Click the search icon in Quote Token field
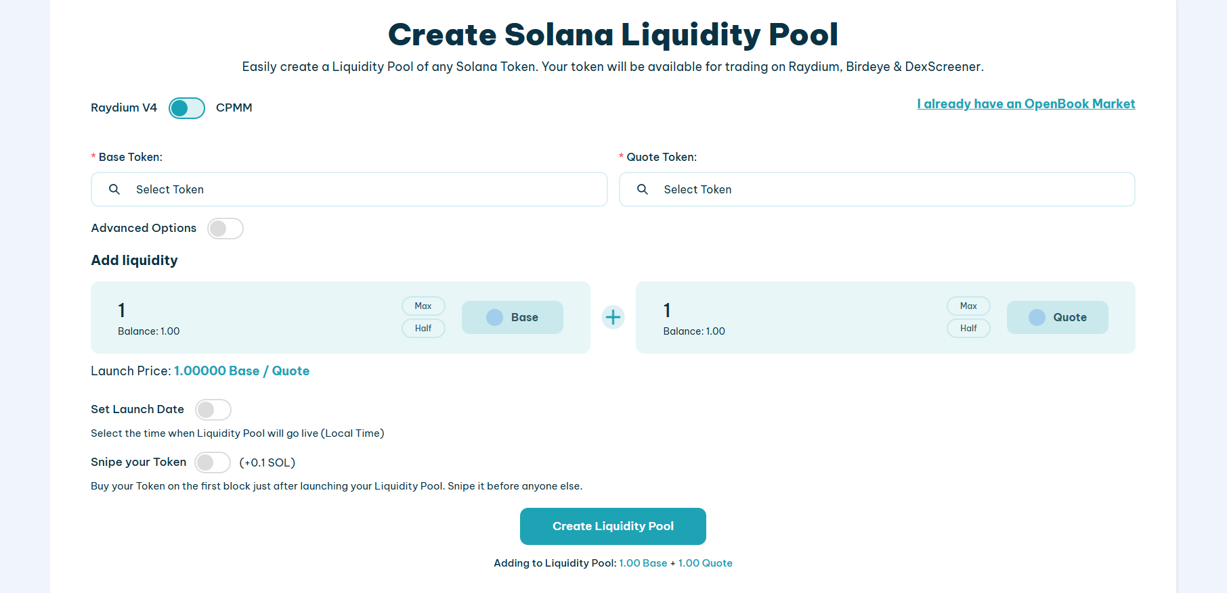Viewport: 1227px width, 593px height. [643, 189]
